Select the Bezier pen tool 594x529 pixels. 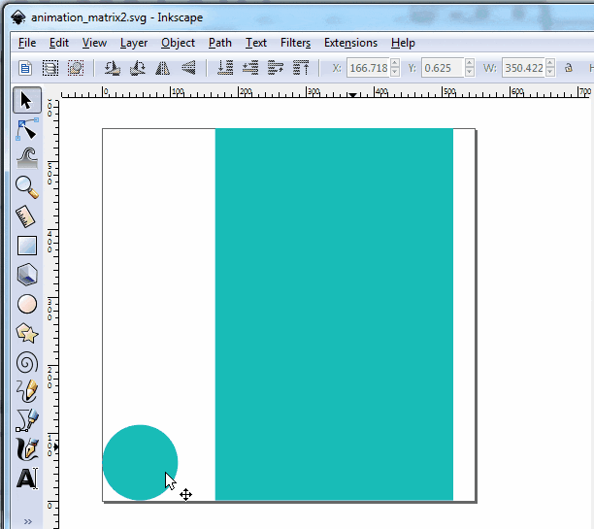[27, 420]
